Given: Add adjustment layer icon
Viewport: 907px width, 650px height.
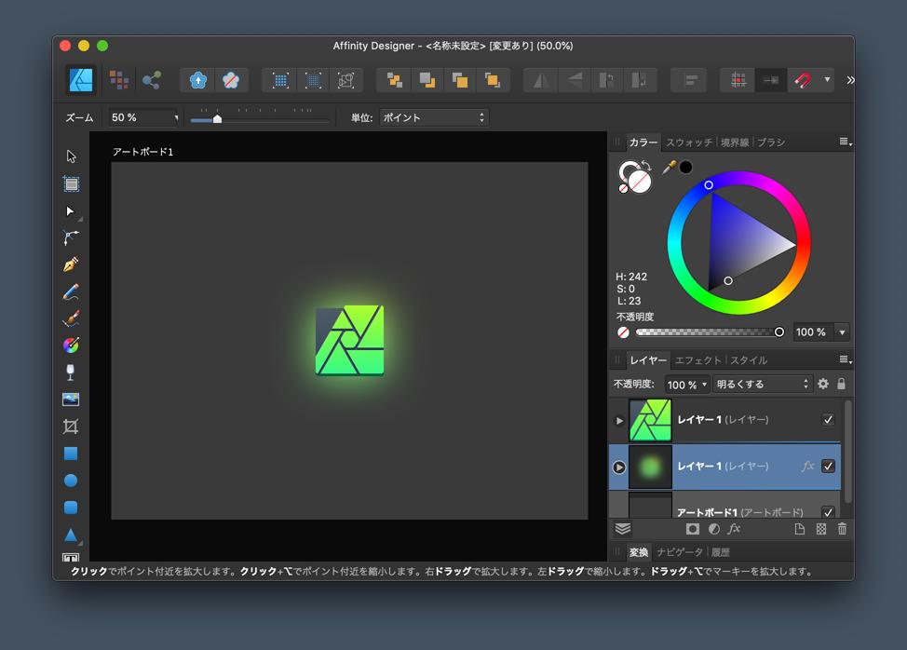Looking at the screenshot, I should (714, 529).
